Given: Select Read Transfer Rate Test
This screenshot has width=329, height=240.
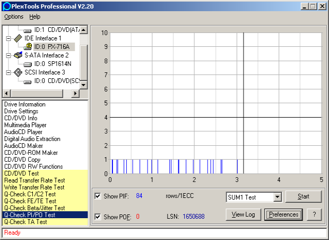Looking at the screenshot, I should (45, 180).
